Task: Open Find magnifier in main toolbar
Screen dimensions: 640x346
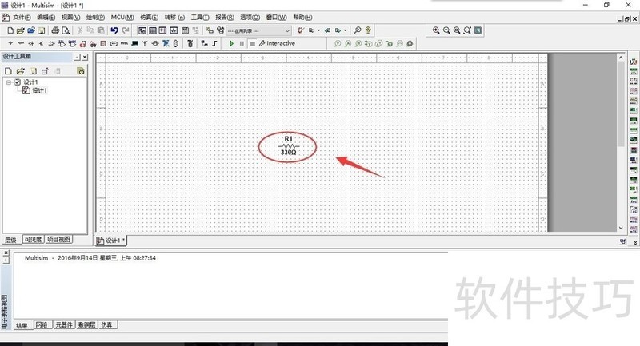Action: tap(358, 30)
